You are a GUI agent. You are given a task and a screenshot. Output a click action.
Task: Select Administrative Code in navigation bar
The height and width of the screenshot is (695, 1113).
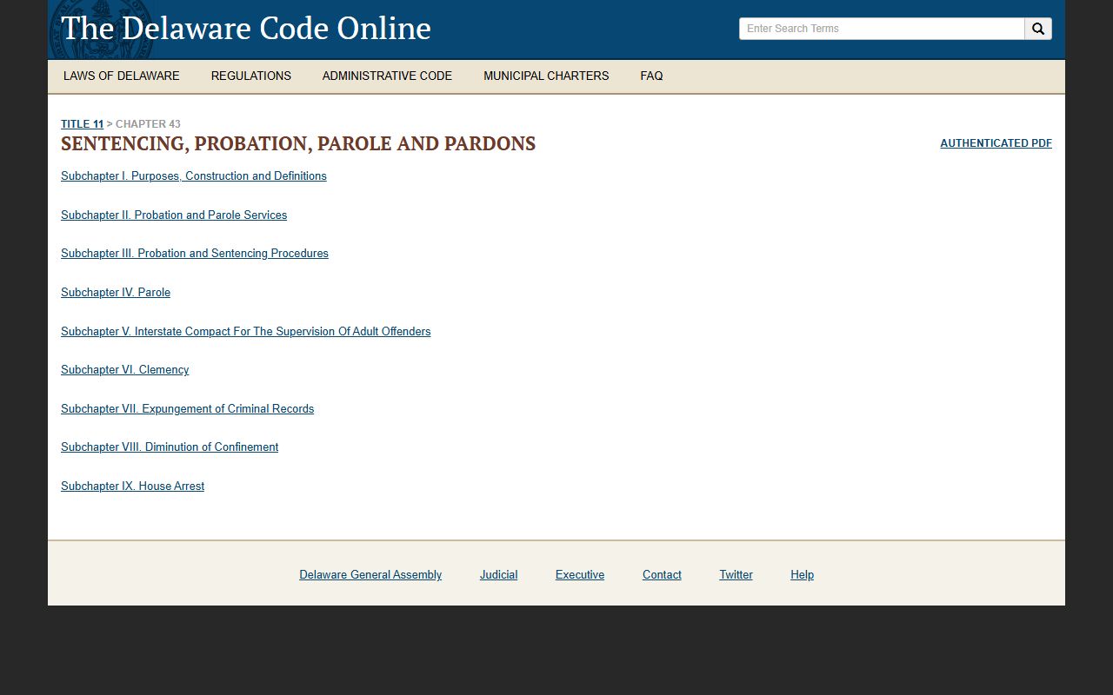coord(387,76)
